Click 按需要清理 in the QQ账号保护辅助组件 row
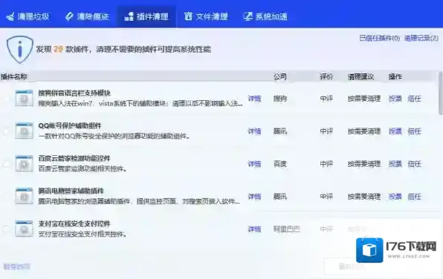This screenshot has height=279, width=443. [x=364, y=131]
